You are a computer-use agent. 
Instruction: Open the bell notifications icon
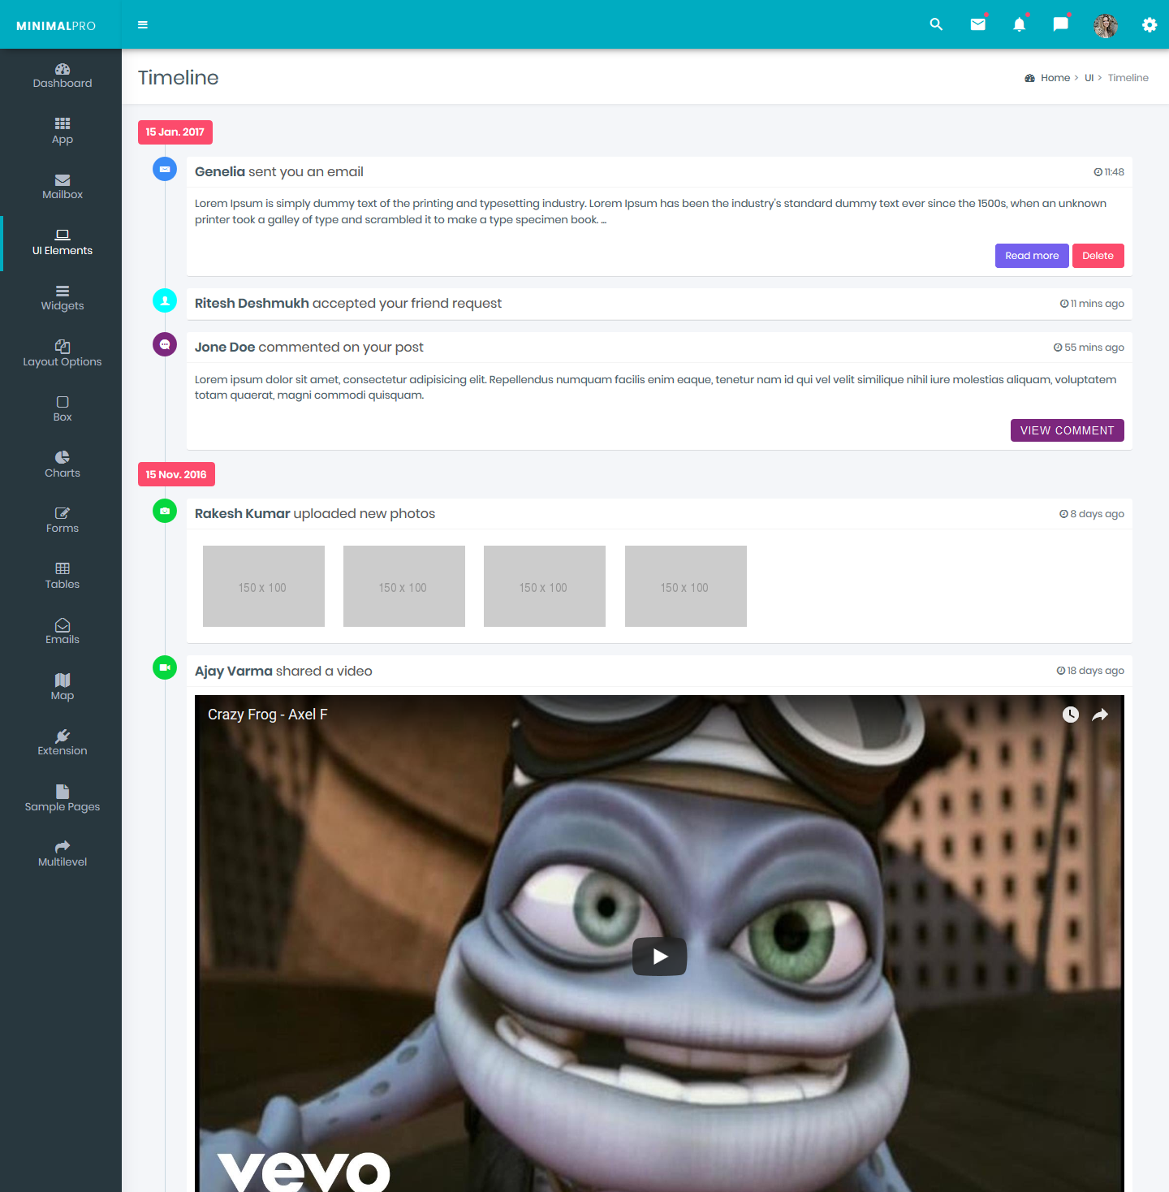point(1020,24)
